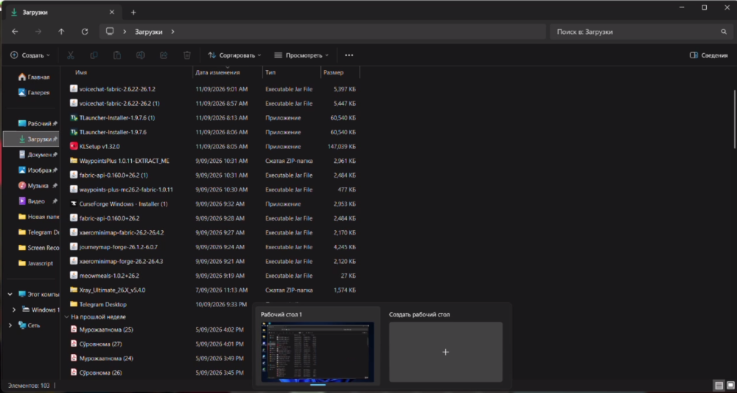This screenshot has width=737, height=393.
Task: Click Загрузки in the address breadcrumb
Action: (149, 32)
